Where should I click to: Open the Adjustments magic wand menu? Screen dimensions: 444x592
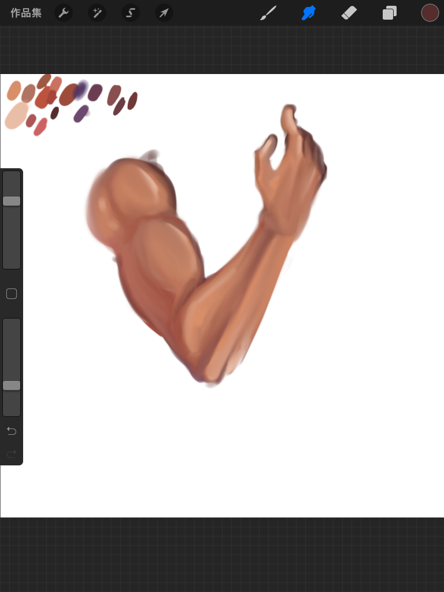[x=97, y=13]
